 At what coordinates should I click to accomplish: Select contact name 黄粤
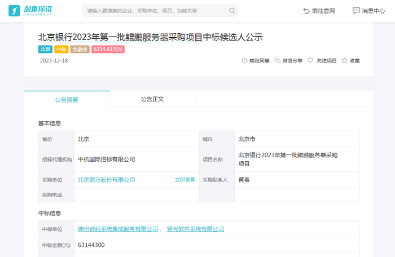pyautogui.click(x=244, y=180)
